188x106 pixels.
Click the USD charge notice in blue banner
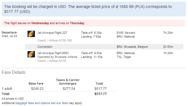pyautogui.click(x=94, y=9)
